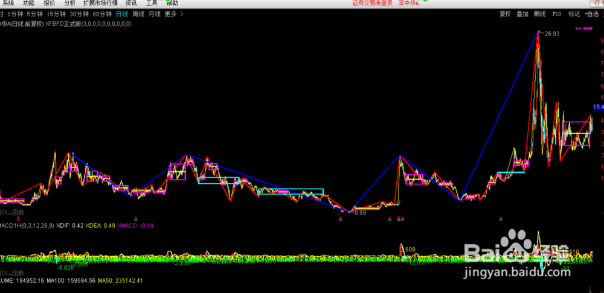Click the XDEA: 0.49 value
Image resolution: width=604 pixels, height=293 pixels.
pos(100,225)
